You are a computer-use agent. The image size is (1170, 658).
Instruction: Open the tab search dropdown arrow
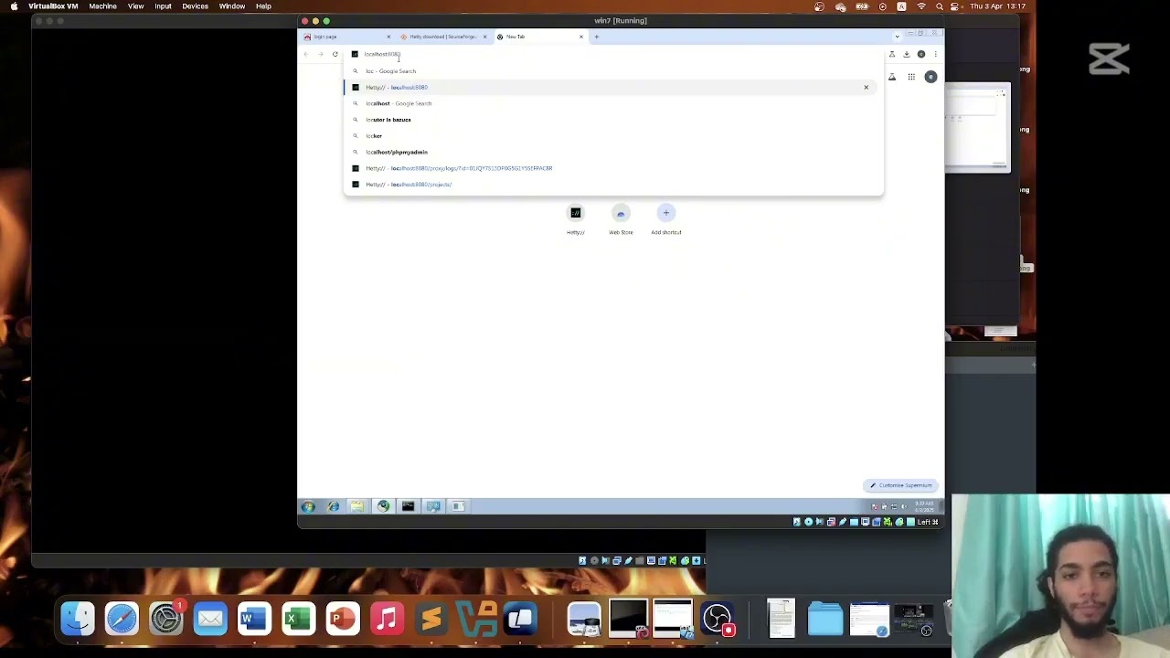click(x=897, y=37)
